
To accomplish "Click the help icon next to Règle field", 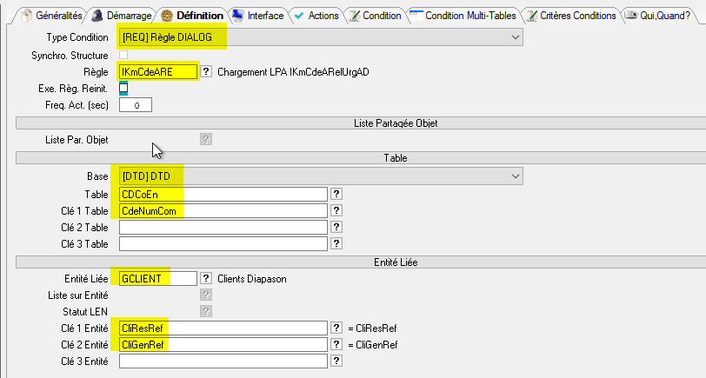I will (x=206, y=72).
